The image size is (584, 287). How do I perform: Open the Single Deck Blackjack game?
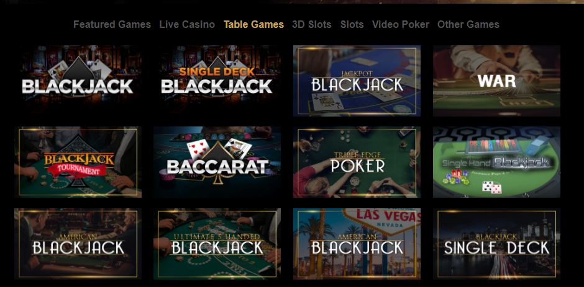tap(217, 81)
